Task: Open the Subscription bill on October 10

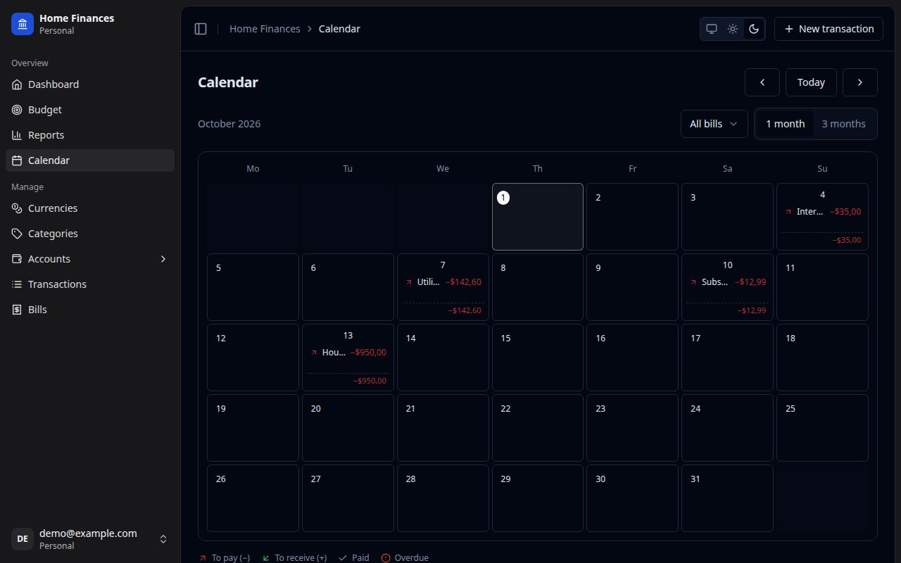Action: [x=727, y=282]
